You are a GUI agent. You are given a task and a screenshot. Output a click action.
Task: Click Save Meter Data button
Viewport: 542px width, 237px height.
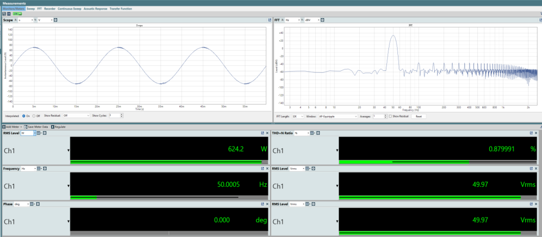pyautogui.click(x=36, y=127)
